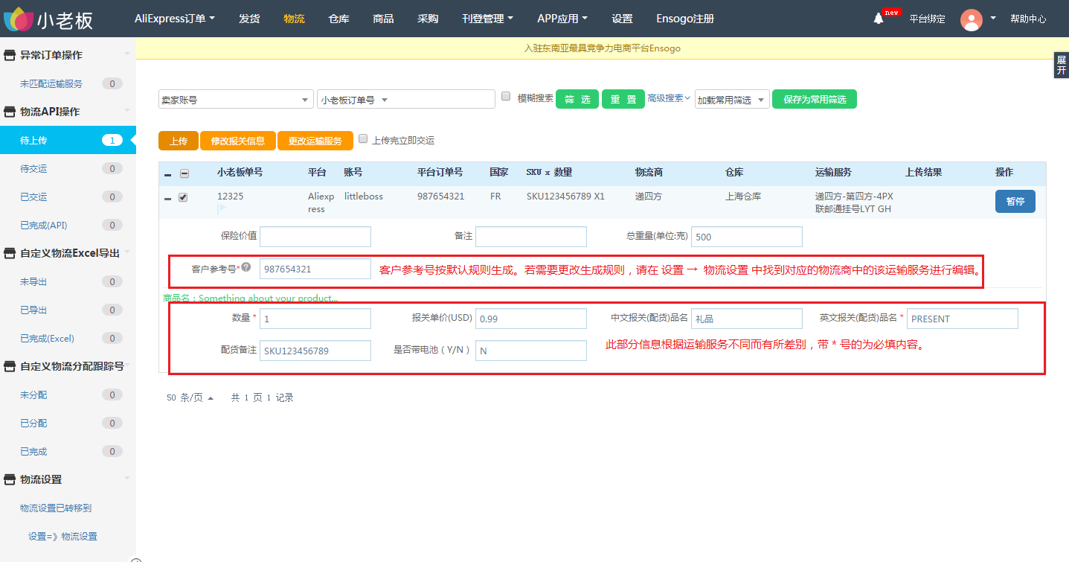The width and height of the screenshot is (1069, 562).
Task: Click the 英文报关品名 field showing PRESENT
Action: (x=963, y=319)
